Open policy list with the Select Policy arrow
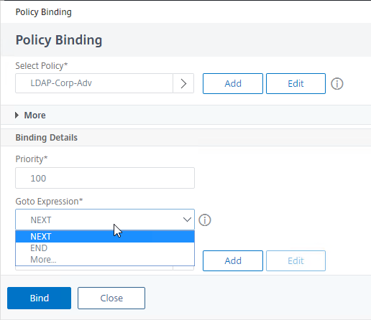This screenshot has height=320, width=371. coord(183,83)
